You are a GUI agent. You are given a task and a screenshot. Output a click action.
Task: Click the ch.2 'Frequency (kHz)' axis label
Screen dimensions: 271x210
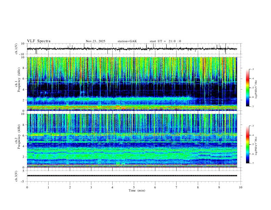pos(19,137)
